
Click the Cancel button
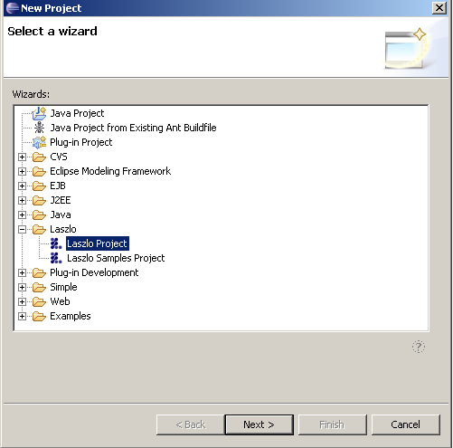click(405, 424)
